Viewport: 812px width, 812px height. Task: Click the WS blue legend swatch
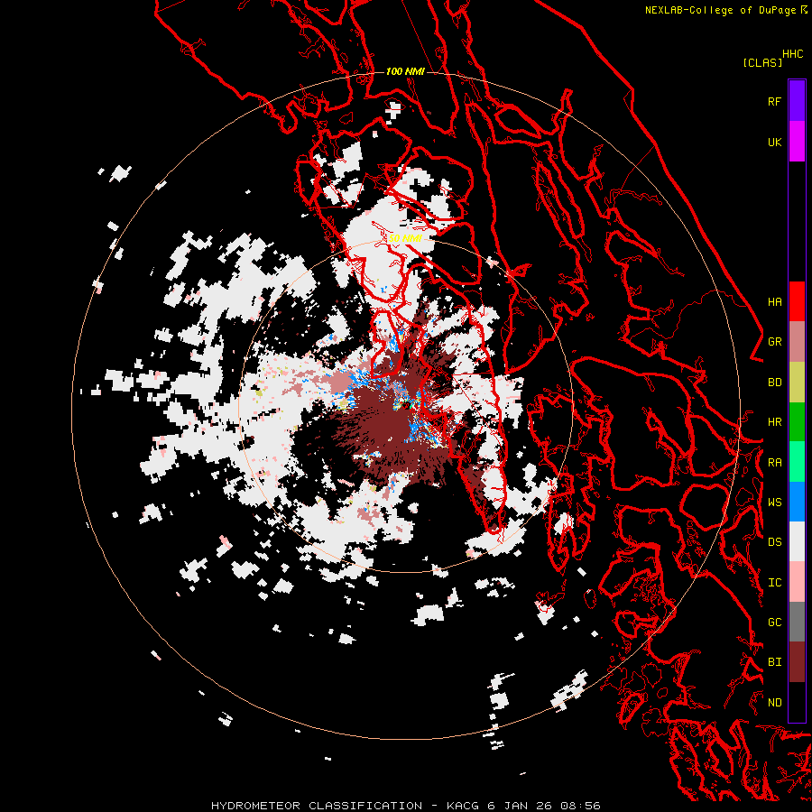(797, 502)
